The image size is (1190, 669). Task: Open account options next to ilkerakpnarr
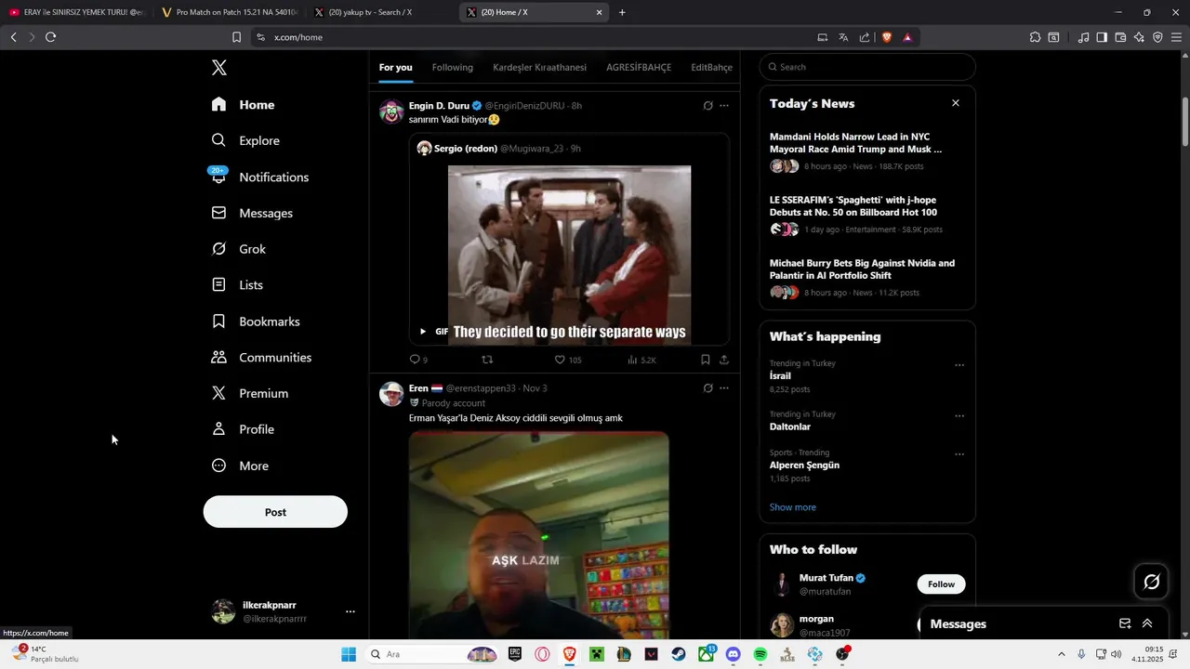click(350, 611)
